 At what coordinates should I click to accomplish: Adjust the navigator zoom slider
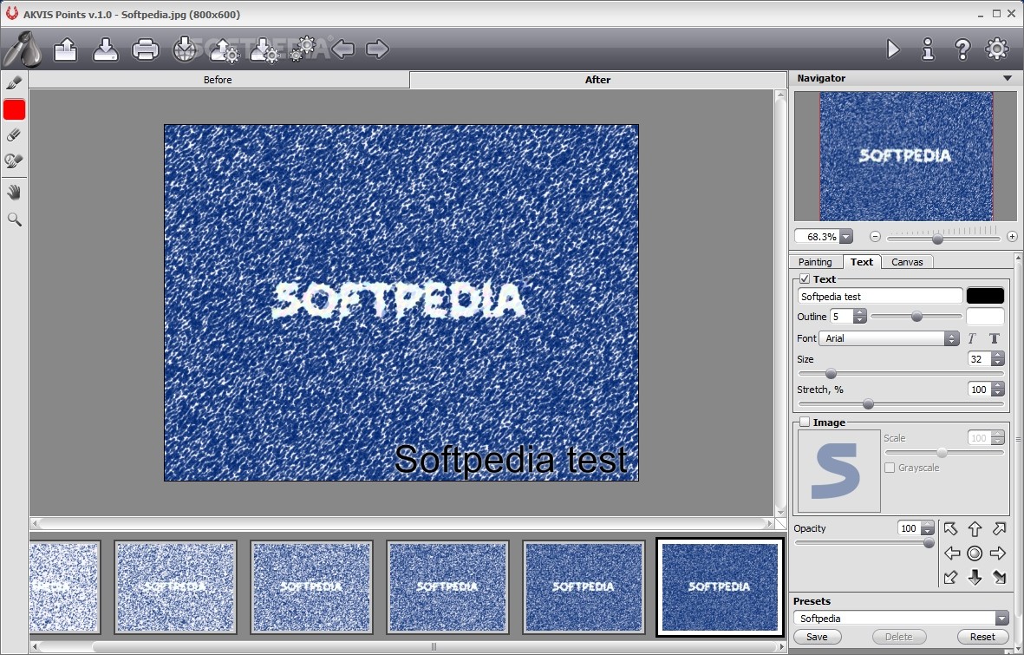[937, 239]
